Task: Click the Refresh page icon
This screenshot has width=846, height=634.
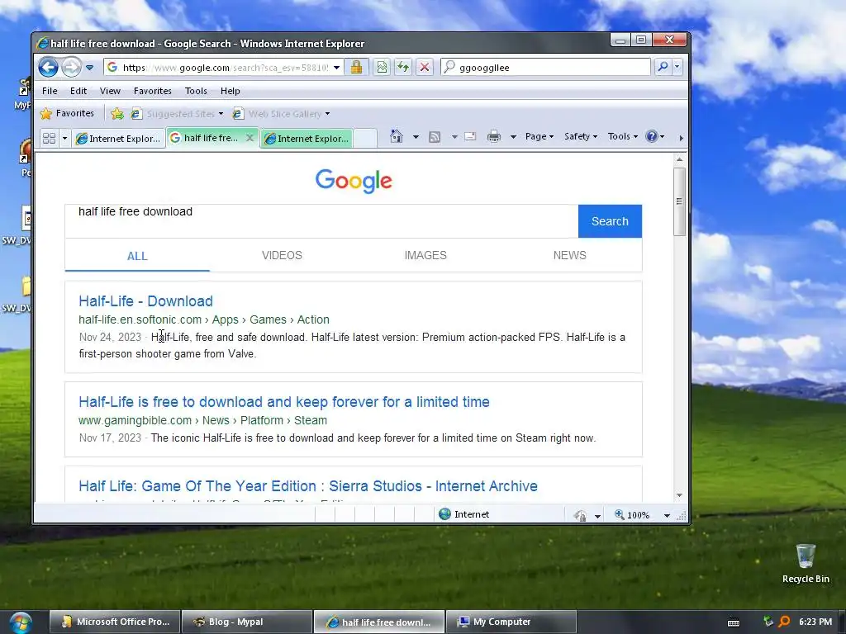Action: click(403, 68)
